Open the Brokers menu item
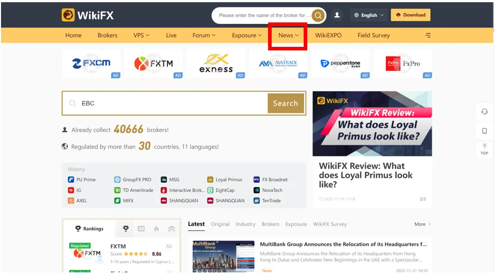This screenshot has height=279, width=495. tap(107, 36)
